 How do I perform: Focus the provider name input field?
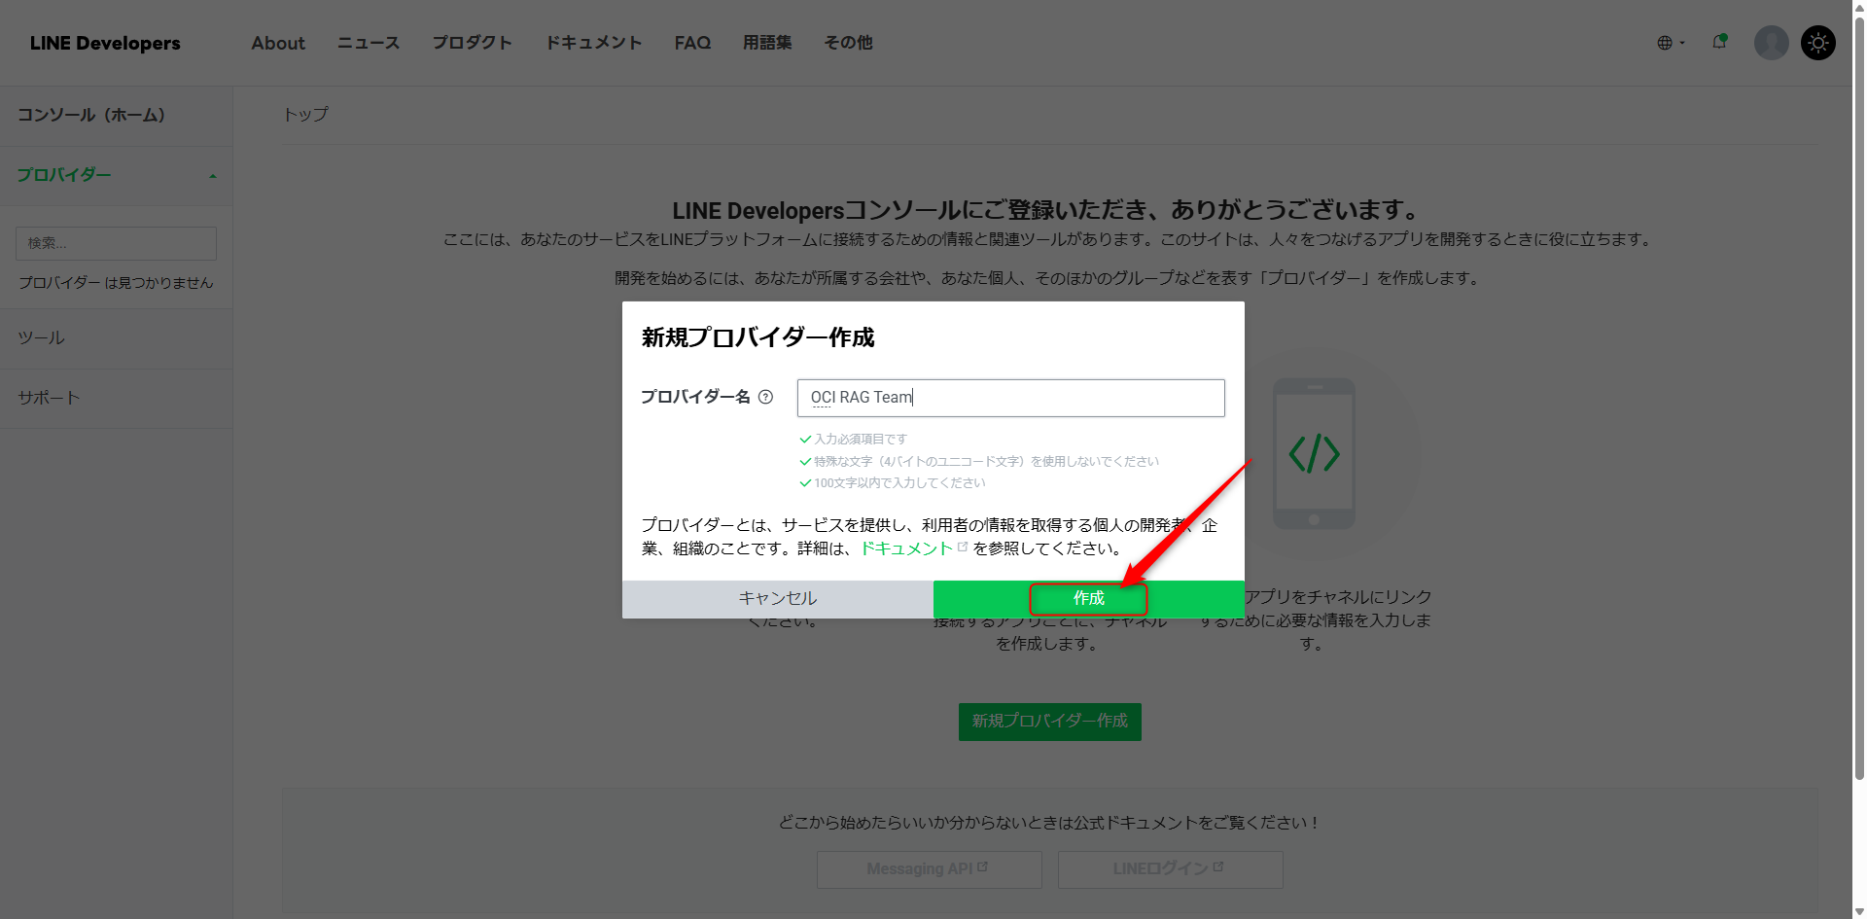[1010, 398]
